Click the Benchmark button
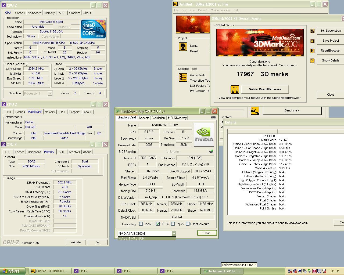This screenshot has height=275, width=344. pos(292,111)
